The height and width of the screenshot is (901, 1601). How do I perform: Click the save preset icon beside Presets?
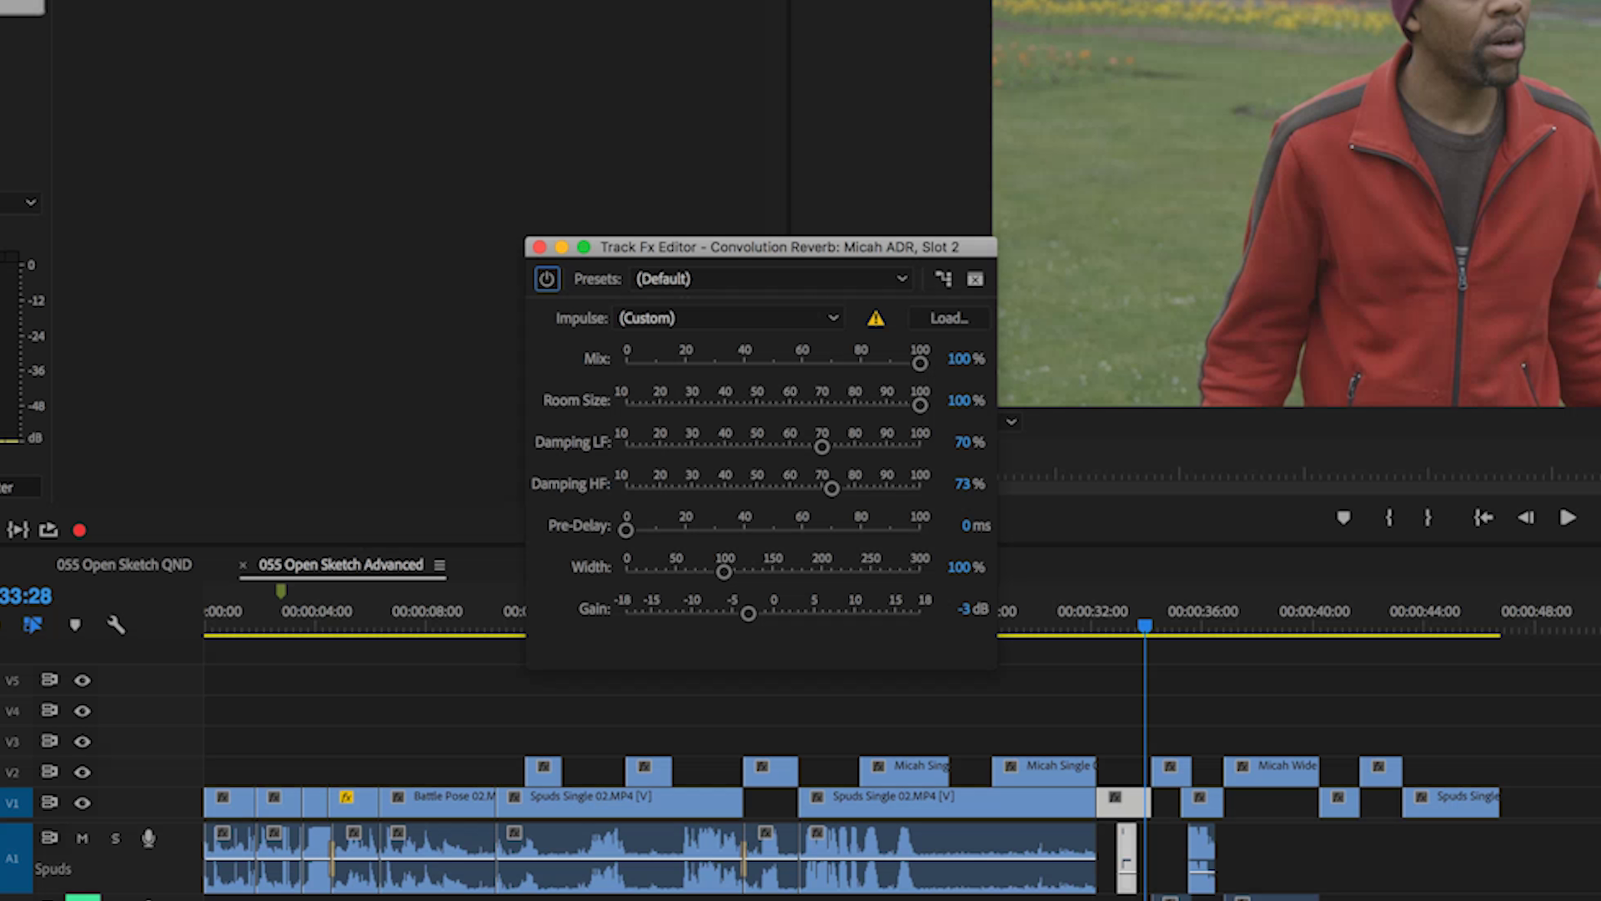click(x=943, y=279)
